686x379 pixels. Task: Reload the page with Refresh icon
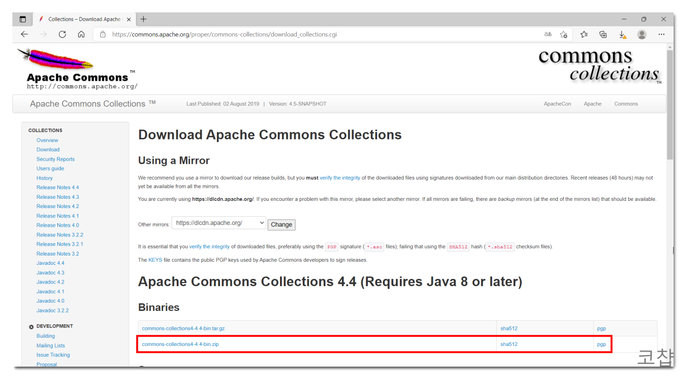click(63, 34)
